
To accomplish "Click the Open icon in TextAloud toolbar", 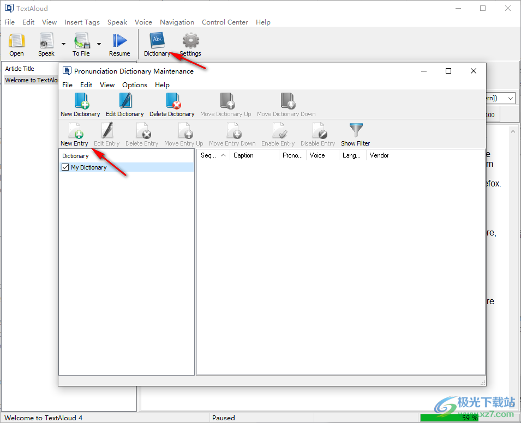I will click(x=16, y=40).
